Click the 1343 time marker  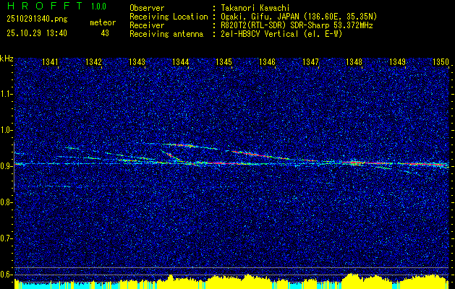click(x=137, y=62)
